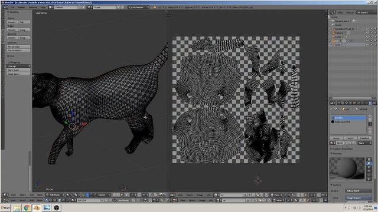378x212 pixels.
Task: Click the scene browse icon
Action: (90, 8)
